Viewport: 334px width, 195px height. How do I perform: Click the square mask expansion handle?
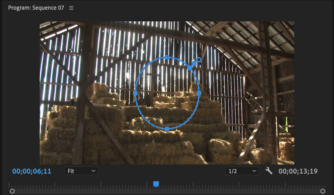pos(194,64)
